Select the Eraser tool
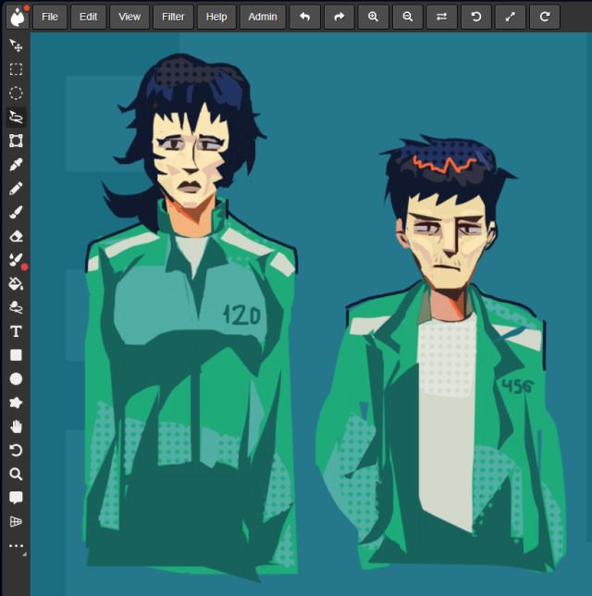Image resolution: width=592 pixels, height=596 pixels. [x=16, y=236]
